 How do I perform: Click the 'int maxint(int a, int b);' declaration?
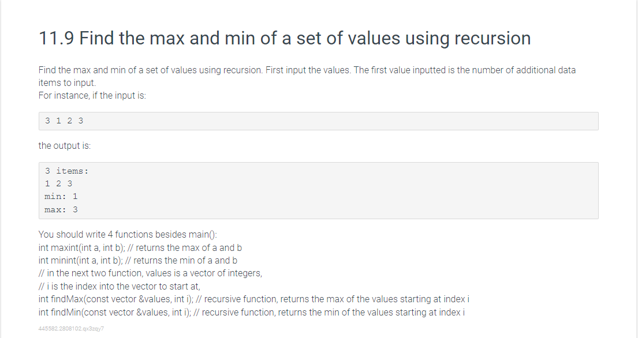(x=82, y=248)
